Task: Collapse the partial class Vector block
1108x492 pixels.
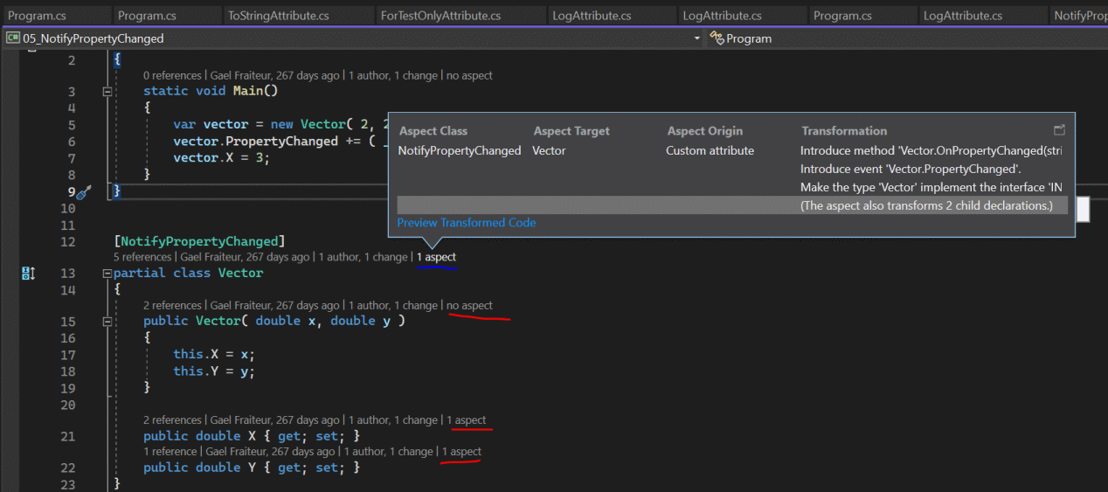Action: pyautogui.click(x=107, y=274)
